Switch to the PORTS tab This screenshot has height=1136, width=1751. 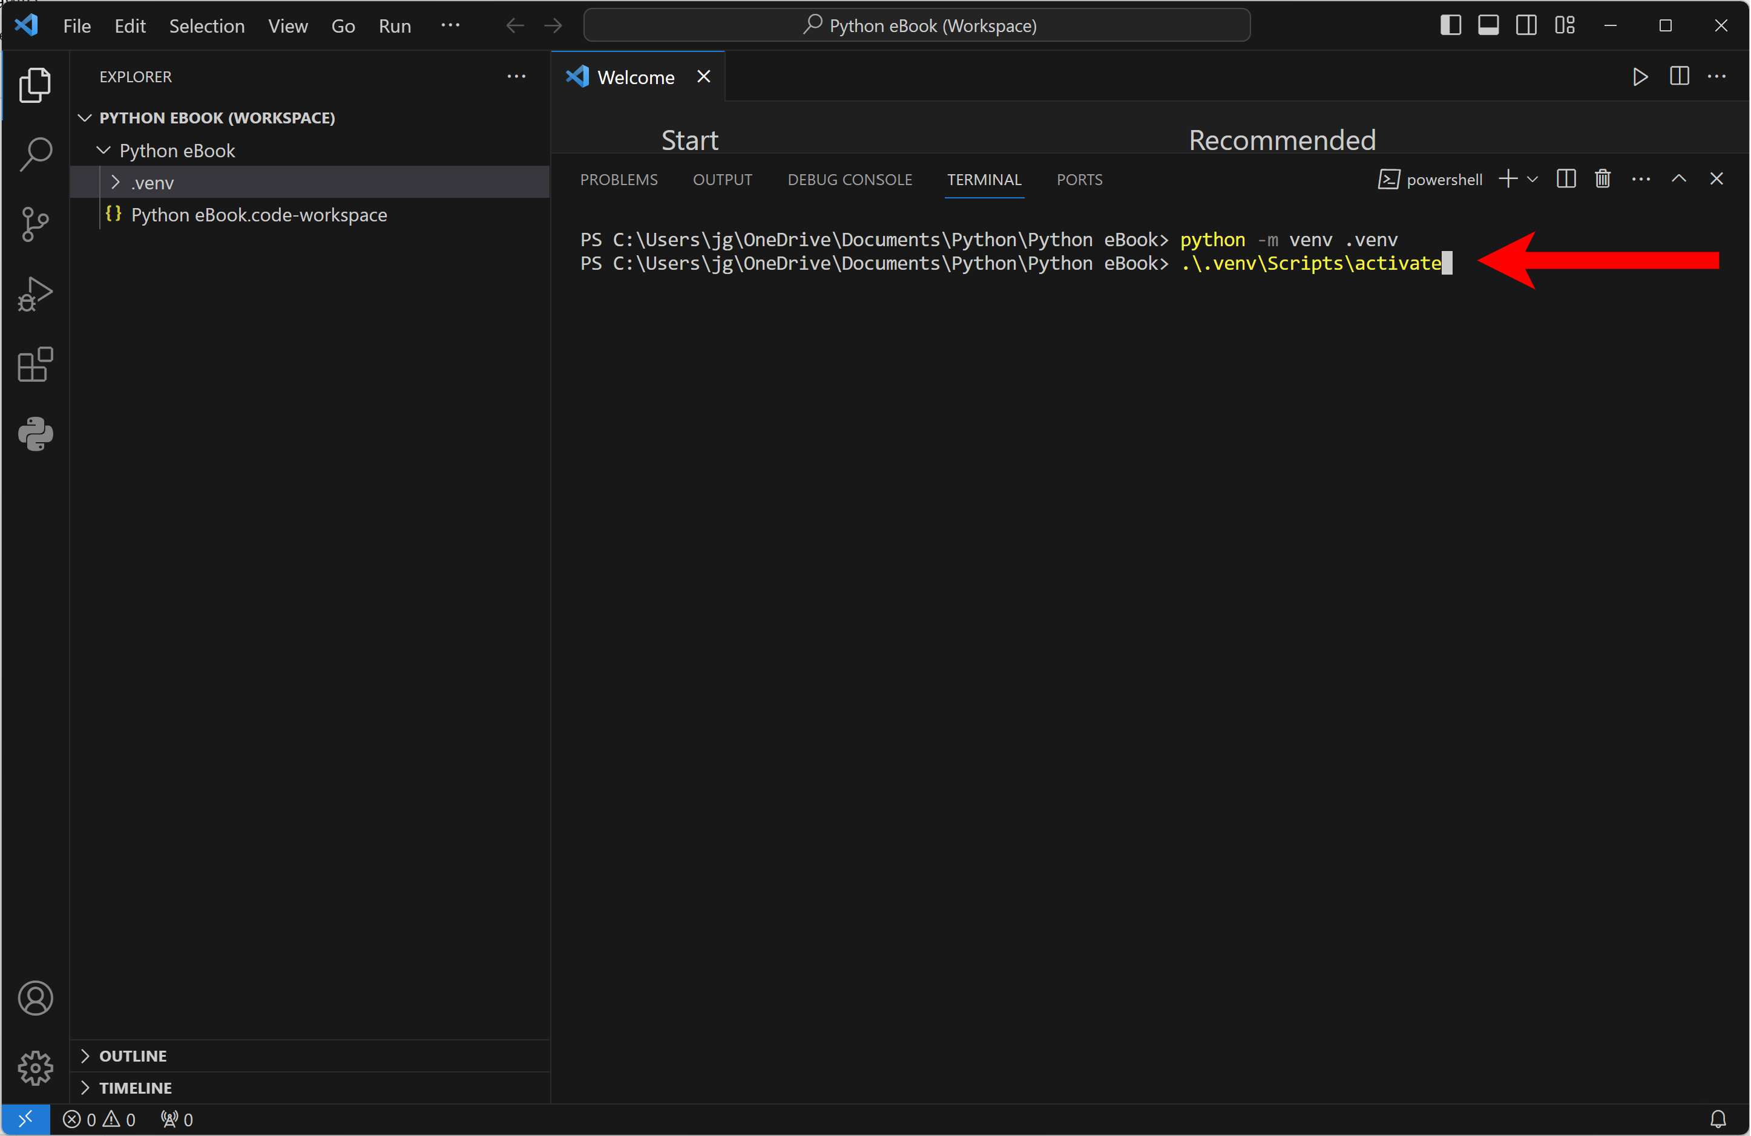1079,180
